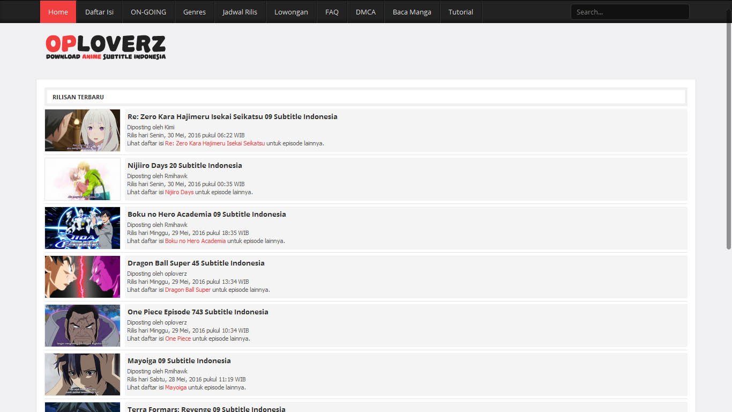Open Re: Zero episode 09 thumbnail
The height and width of the screenshot is (412, 732).
click(x=83, y=130)
